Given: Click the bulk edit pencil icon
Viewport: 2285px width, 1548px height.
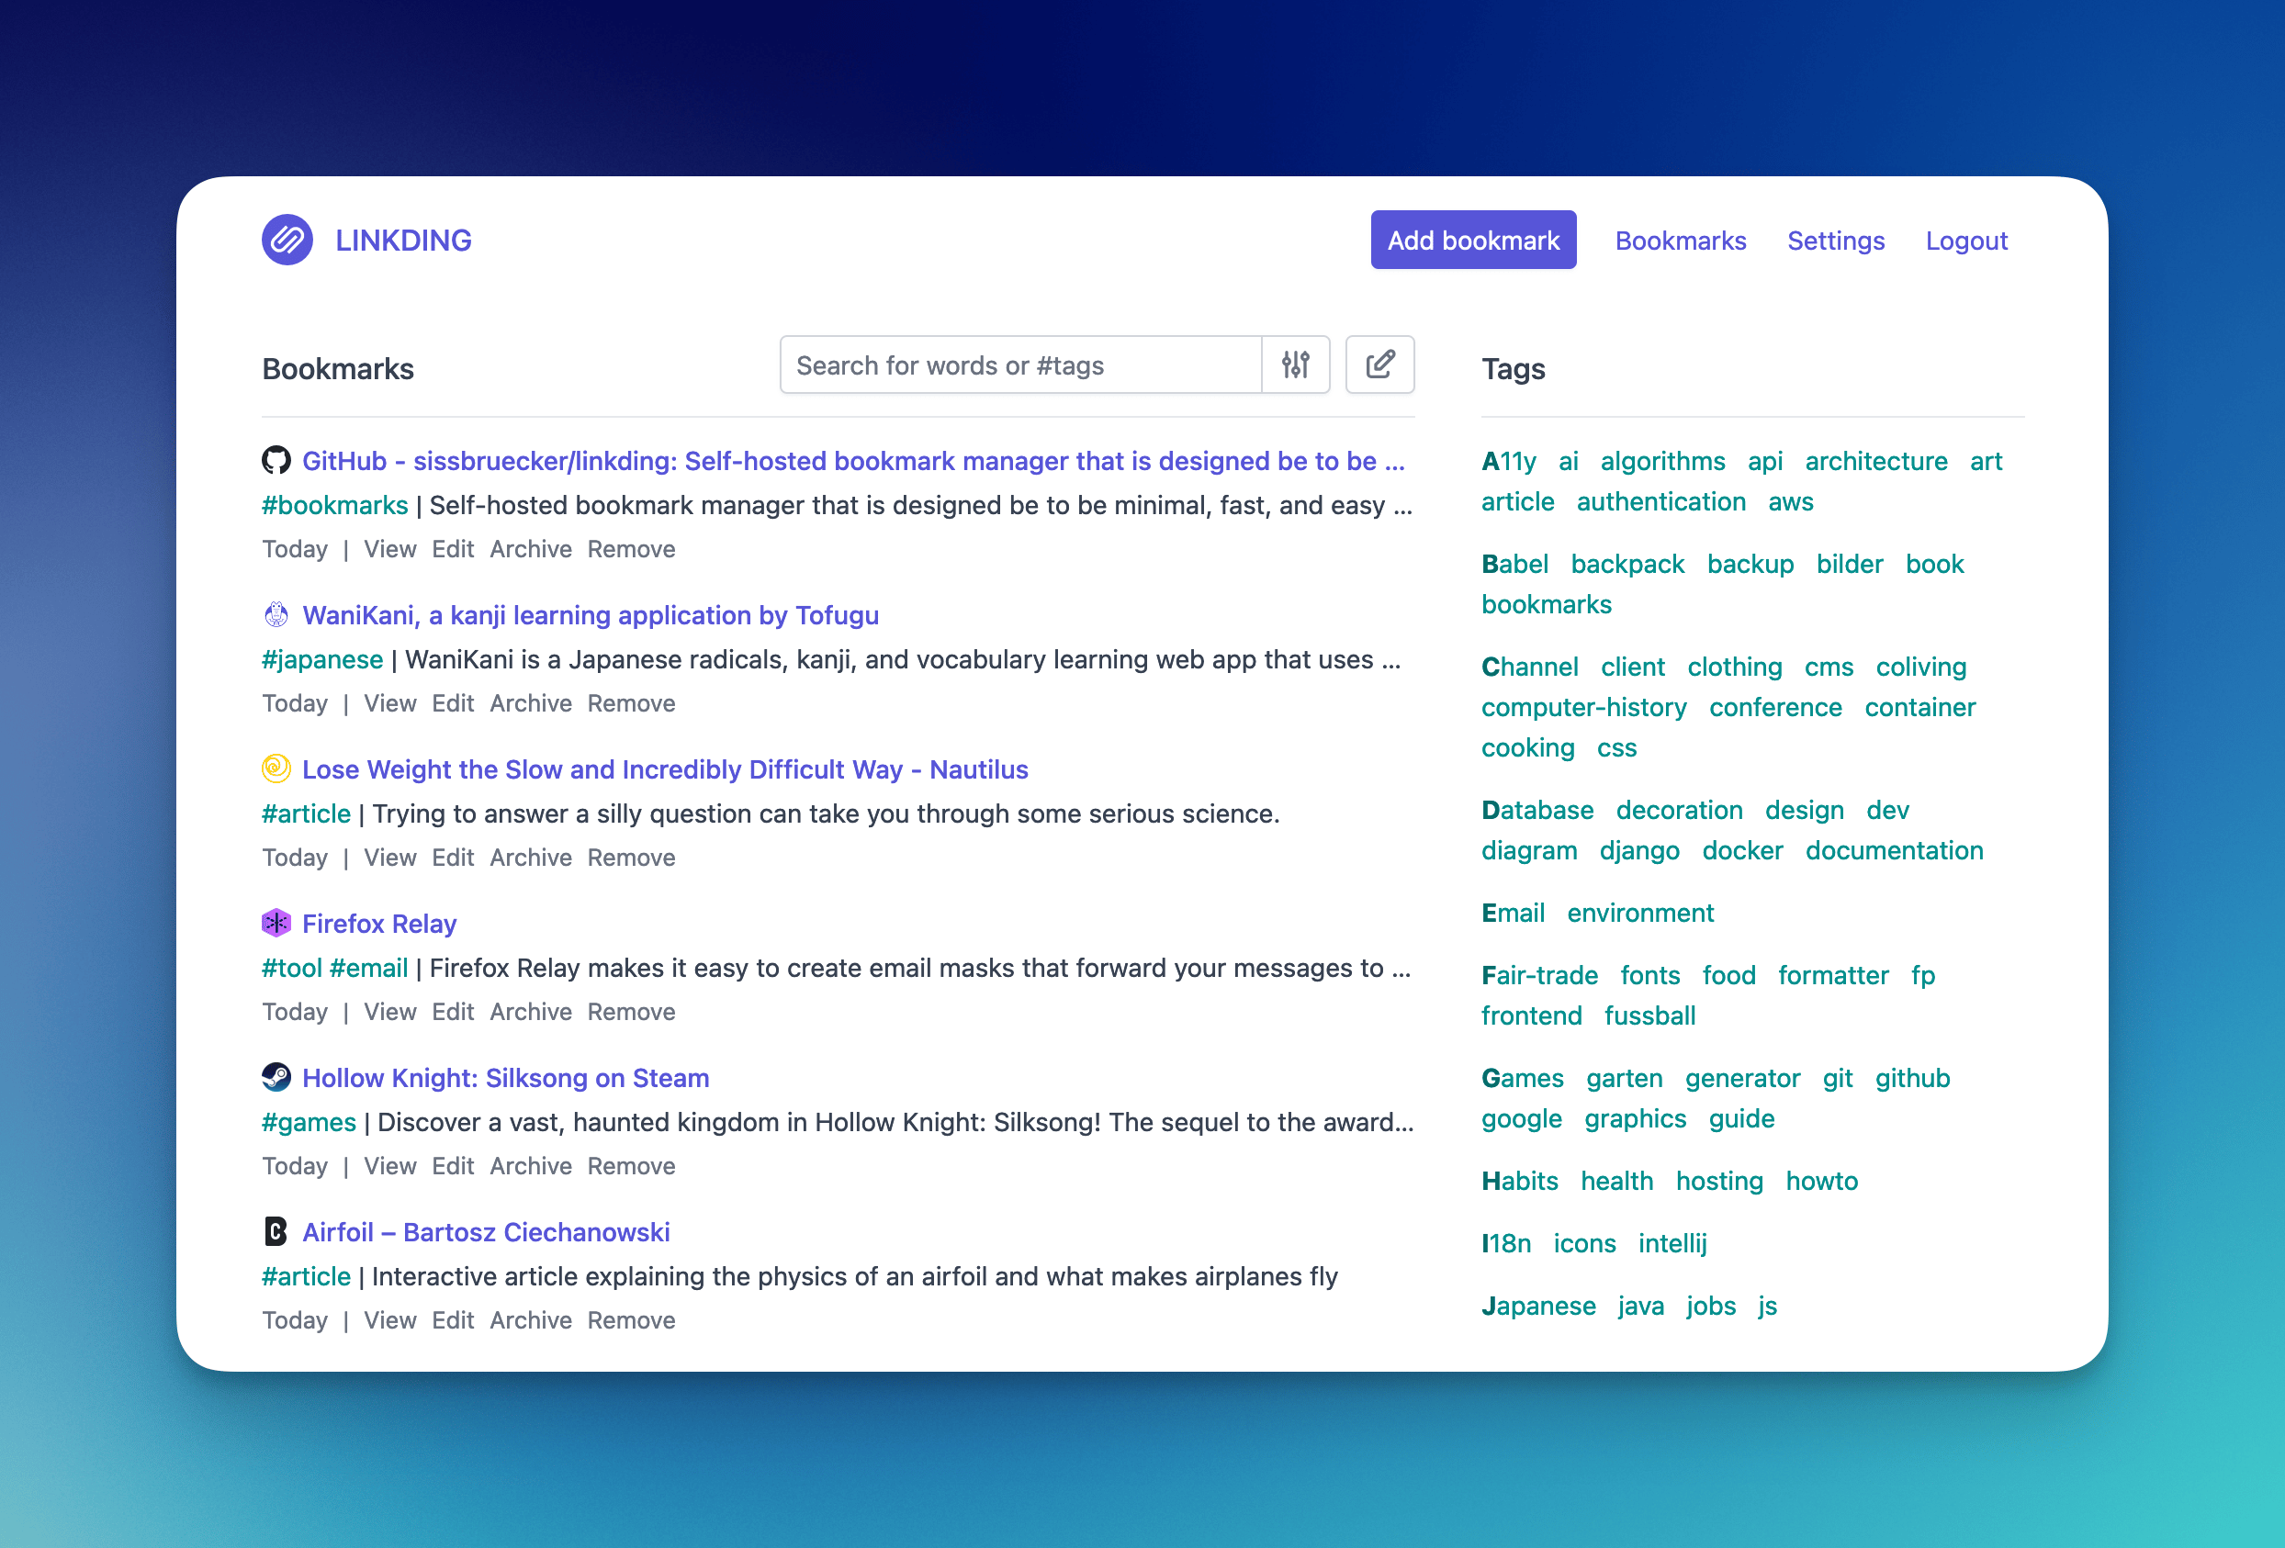Looking at the screenshot, I should coord(1379,365).
